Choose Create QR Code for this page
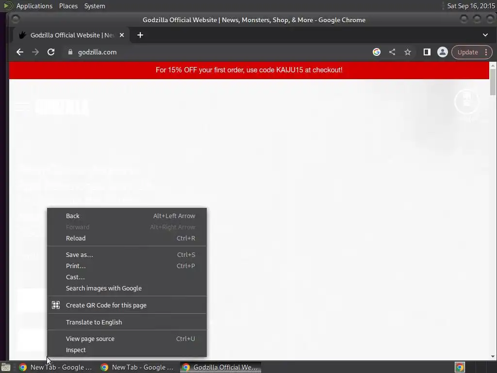This screenshot has height=373, width=497. click(127, 305)
